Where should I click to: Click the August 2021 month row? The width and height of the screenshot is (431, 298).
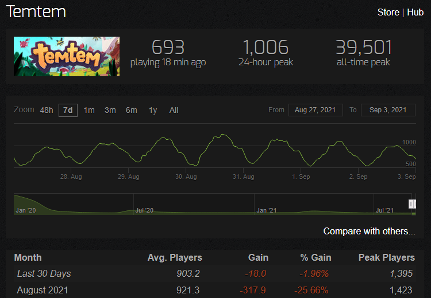215,290
